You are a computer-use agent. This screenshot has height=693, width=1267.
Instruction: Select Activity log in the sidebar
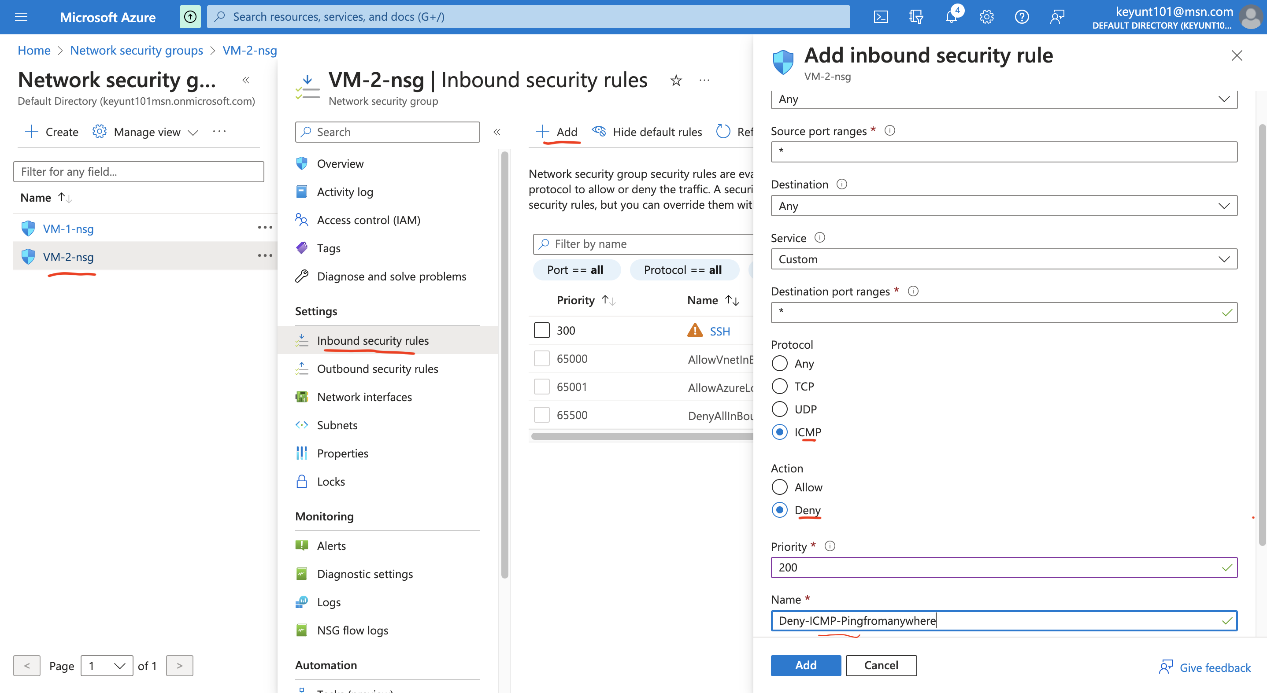pos(345,192)
